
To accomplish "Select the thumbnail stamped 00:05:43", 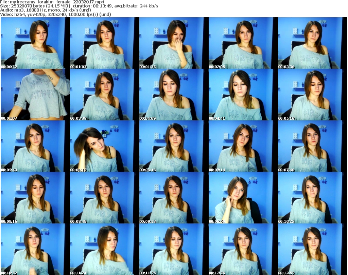I will click(x=35, y=146).
